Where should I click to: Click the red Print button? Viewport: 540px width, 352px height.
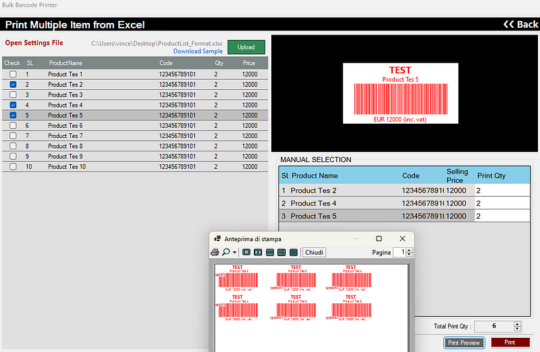[510, 343]
